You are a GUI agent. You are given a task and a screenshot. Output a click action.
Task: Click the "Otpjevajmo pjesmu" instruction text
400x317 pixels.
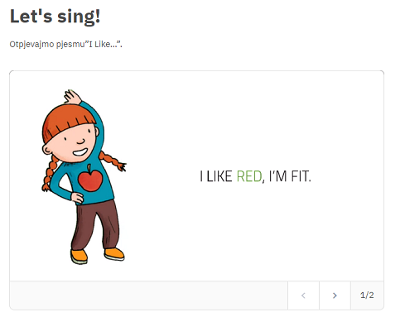point(47,44)
